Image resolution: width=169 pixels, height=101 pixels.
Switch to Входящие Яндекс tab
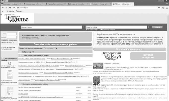click(11, 4)
